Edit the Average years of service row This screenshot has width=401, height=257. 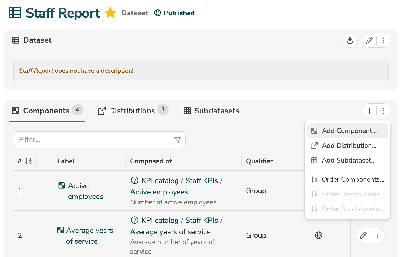pyautogui.click(x=363, y=235)
